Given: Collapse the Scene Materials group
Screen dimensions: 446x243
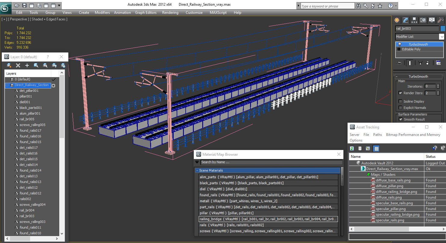Looking at the screenshot, I should 197,170.
